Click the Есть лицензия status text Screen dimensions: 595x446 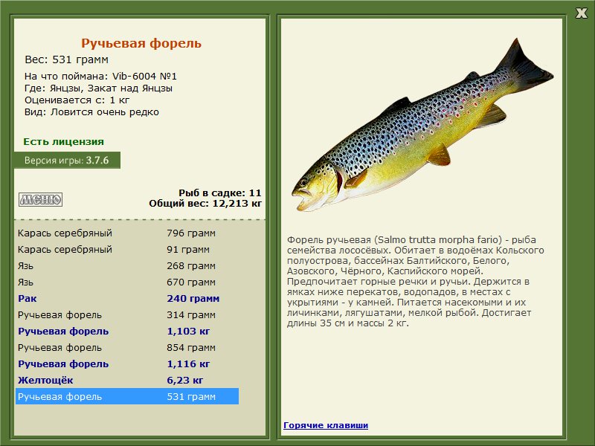(x=63, y=141)
